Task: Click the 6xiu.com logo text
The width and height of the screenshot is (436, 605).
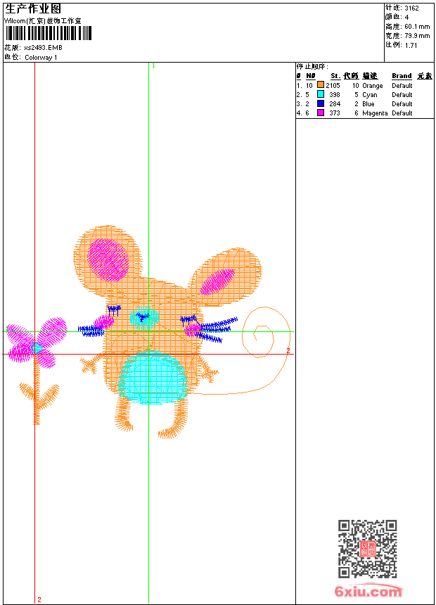Action: tap(368, 591)
